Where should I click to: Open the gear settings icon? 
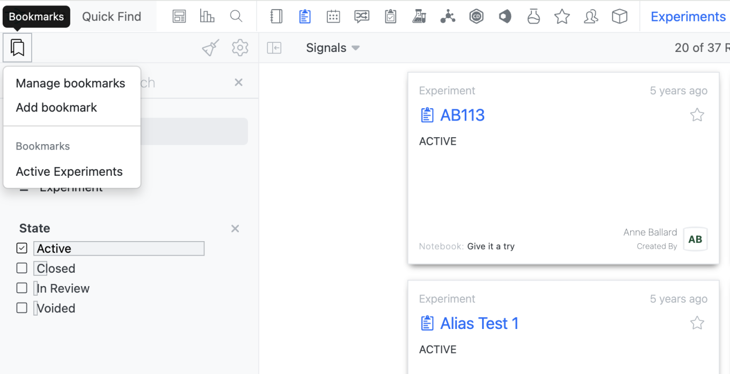(x=240, y=48)
